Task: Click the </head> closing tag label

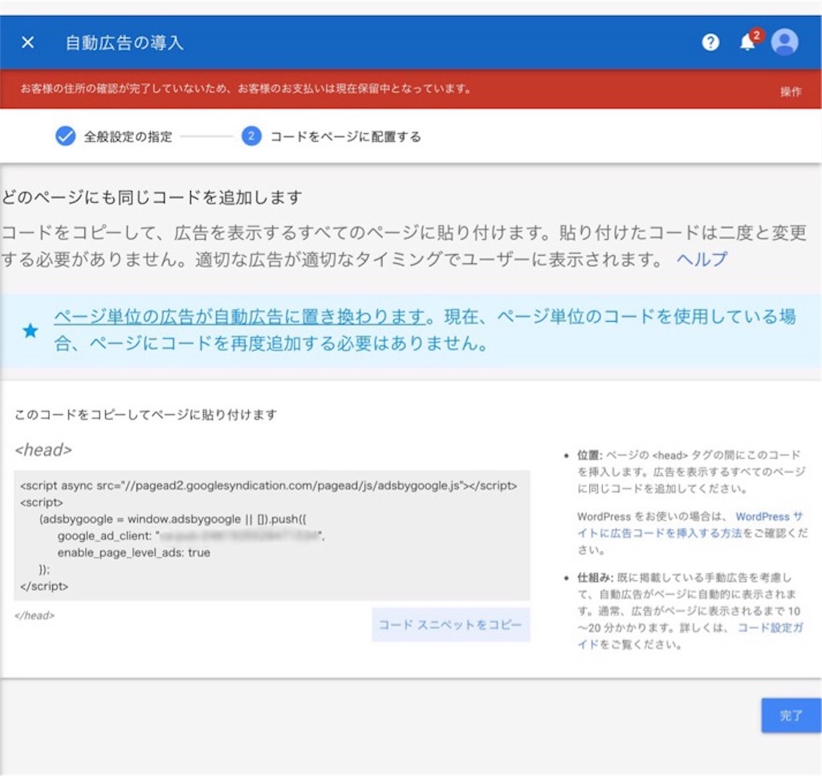Action: click(35, 616)
